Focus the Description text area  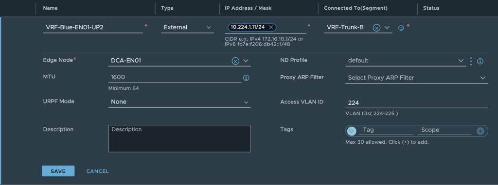tap(179, 139)
